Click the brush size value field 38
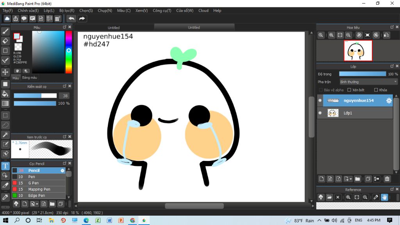 coord(65,96)
